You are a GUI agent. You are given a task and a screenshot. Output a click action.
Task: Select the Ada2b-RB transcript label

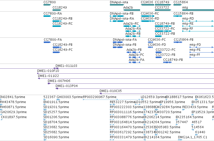133,34
